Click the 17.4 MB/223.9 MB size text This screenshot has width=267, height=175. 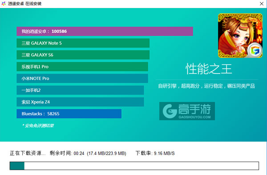(x=106, y=153)
